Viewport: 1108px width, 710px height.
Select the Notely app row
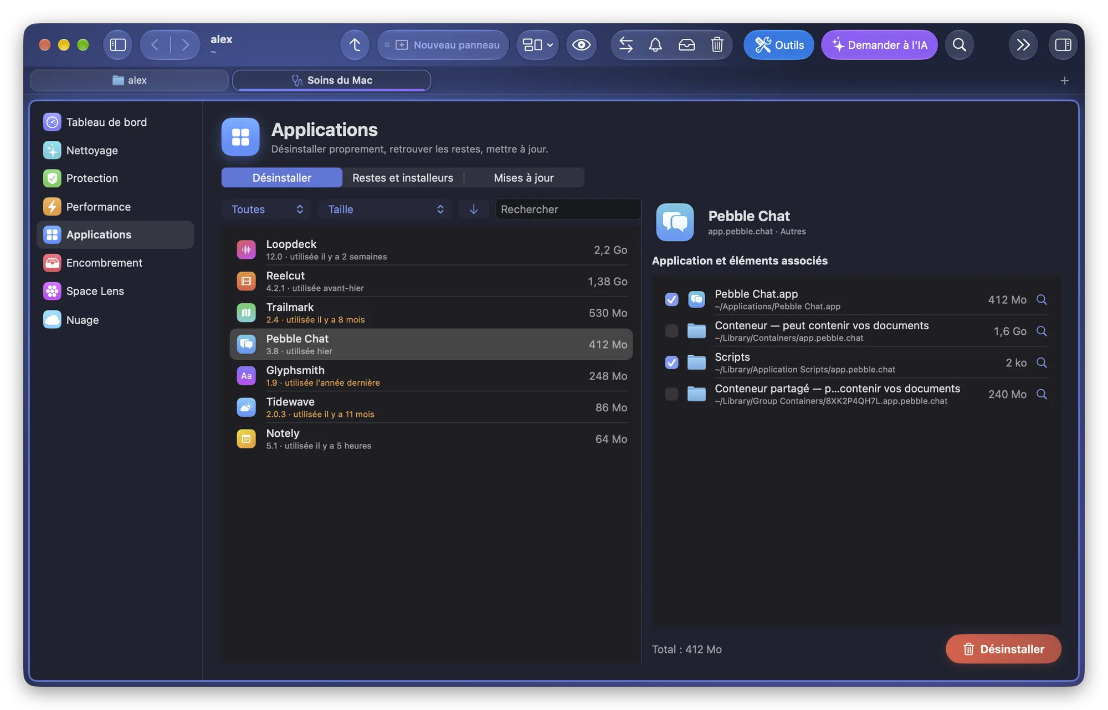click(431, 440)
